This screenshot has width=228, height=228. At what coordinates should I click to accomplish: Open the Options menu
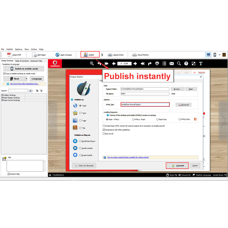click(x=19, y=49)
